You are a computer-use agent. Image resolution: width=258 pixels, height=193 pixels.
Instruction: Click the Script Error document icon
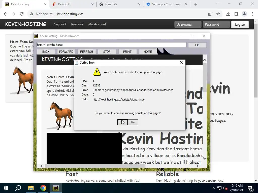77,63
